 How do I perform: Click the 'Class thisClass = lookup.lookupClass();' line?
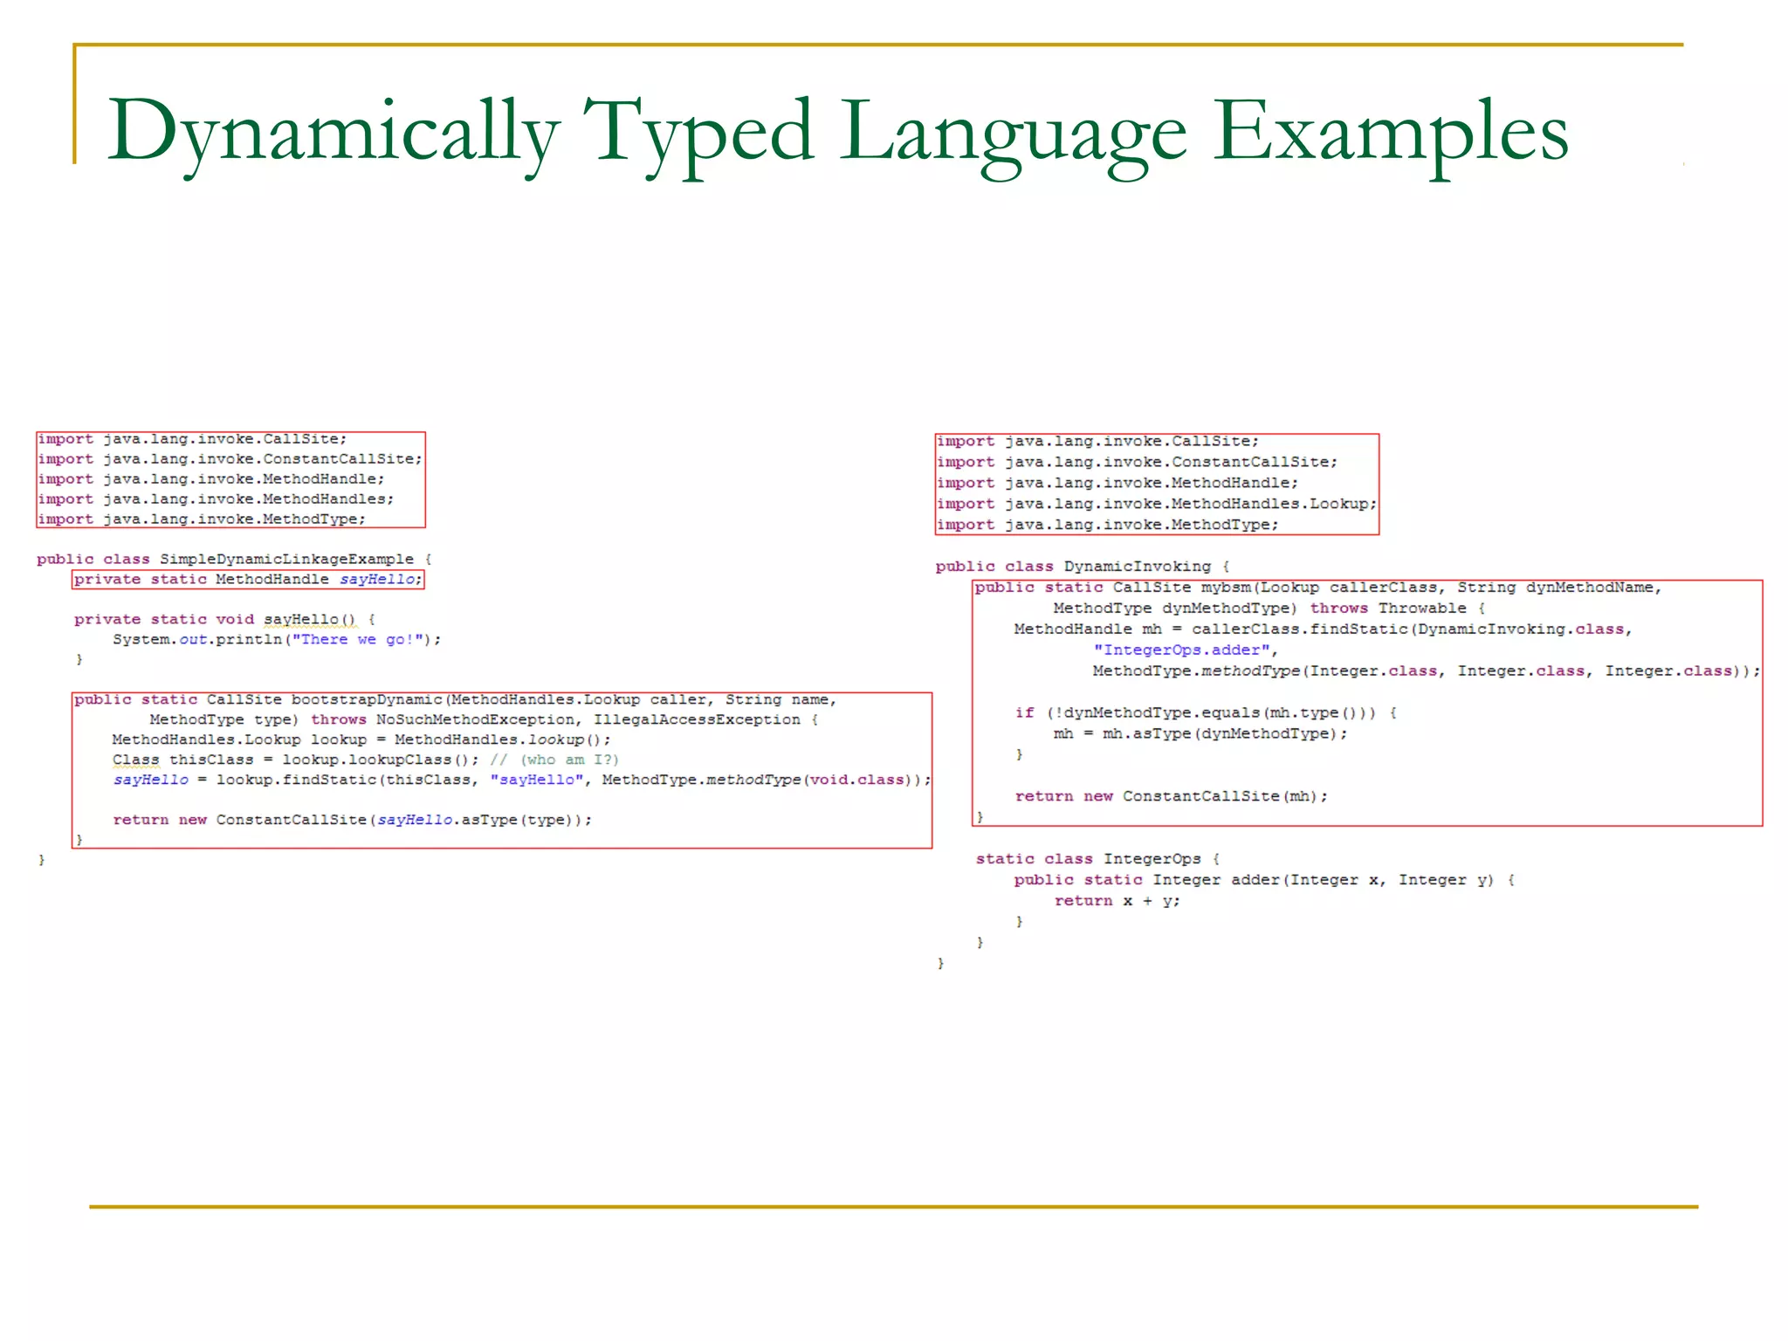366,760
